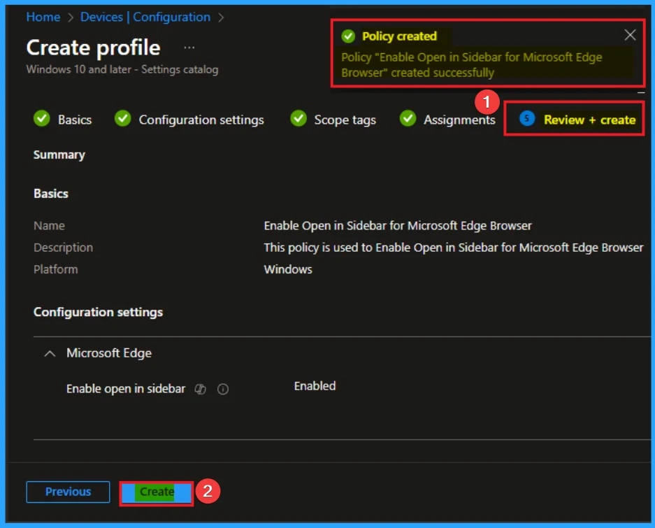The height and width of the screenshot is (528, 655).
Task: Switch to Configuration settings step
Action: pos(201,120)
